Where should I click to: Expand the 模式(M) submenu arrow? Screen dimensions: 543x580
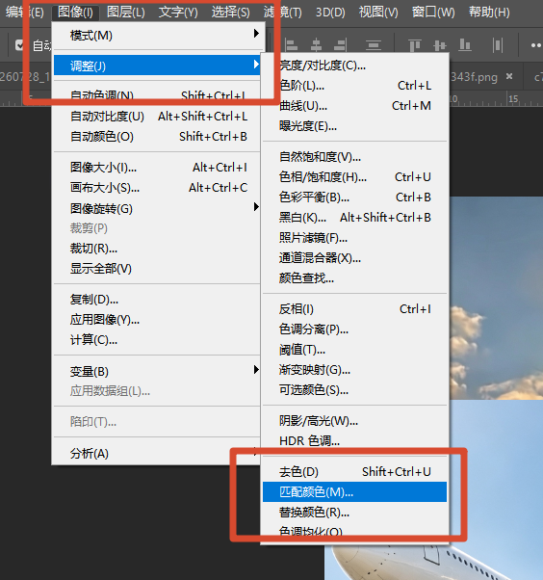[x=256, y=34]
